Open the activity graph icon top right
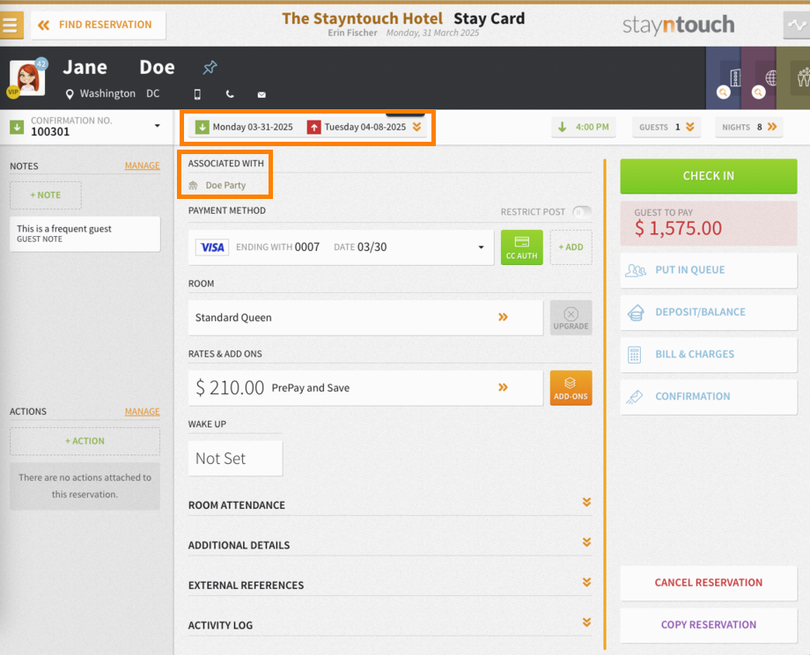Image resolution: width=810 pixels, height=655 pixels. point(797,25)
